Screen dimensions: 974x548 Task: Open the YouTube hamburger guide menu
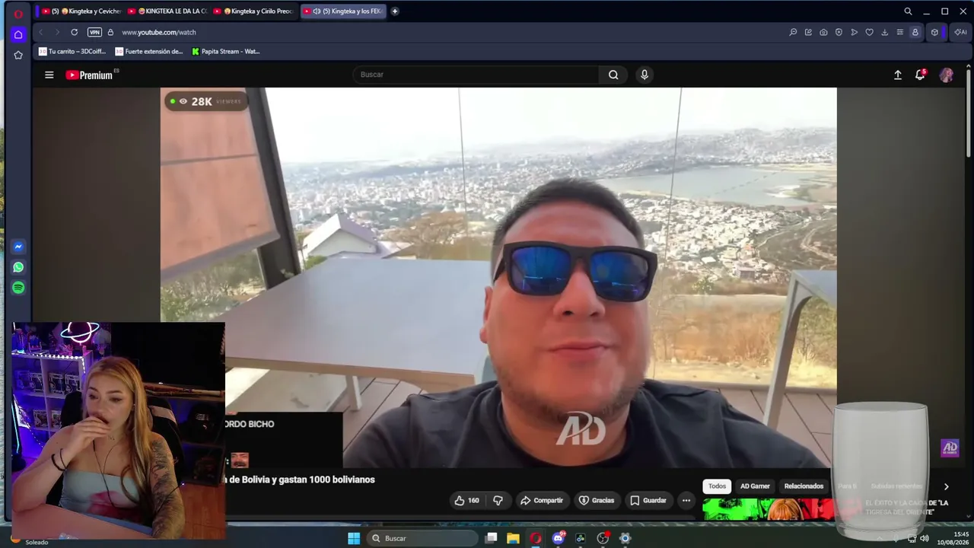(49, 75)
